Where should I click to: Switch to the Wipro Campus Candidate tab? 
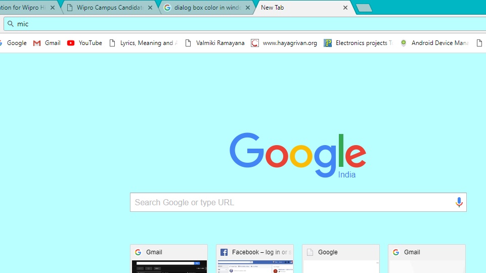[110, 8]
